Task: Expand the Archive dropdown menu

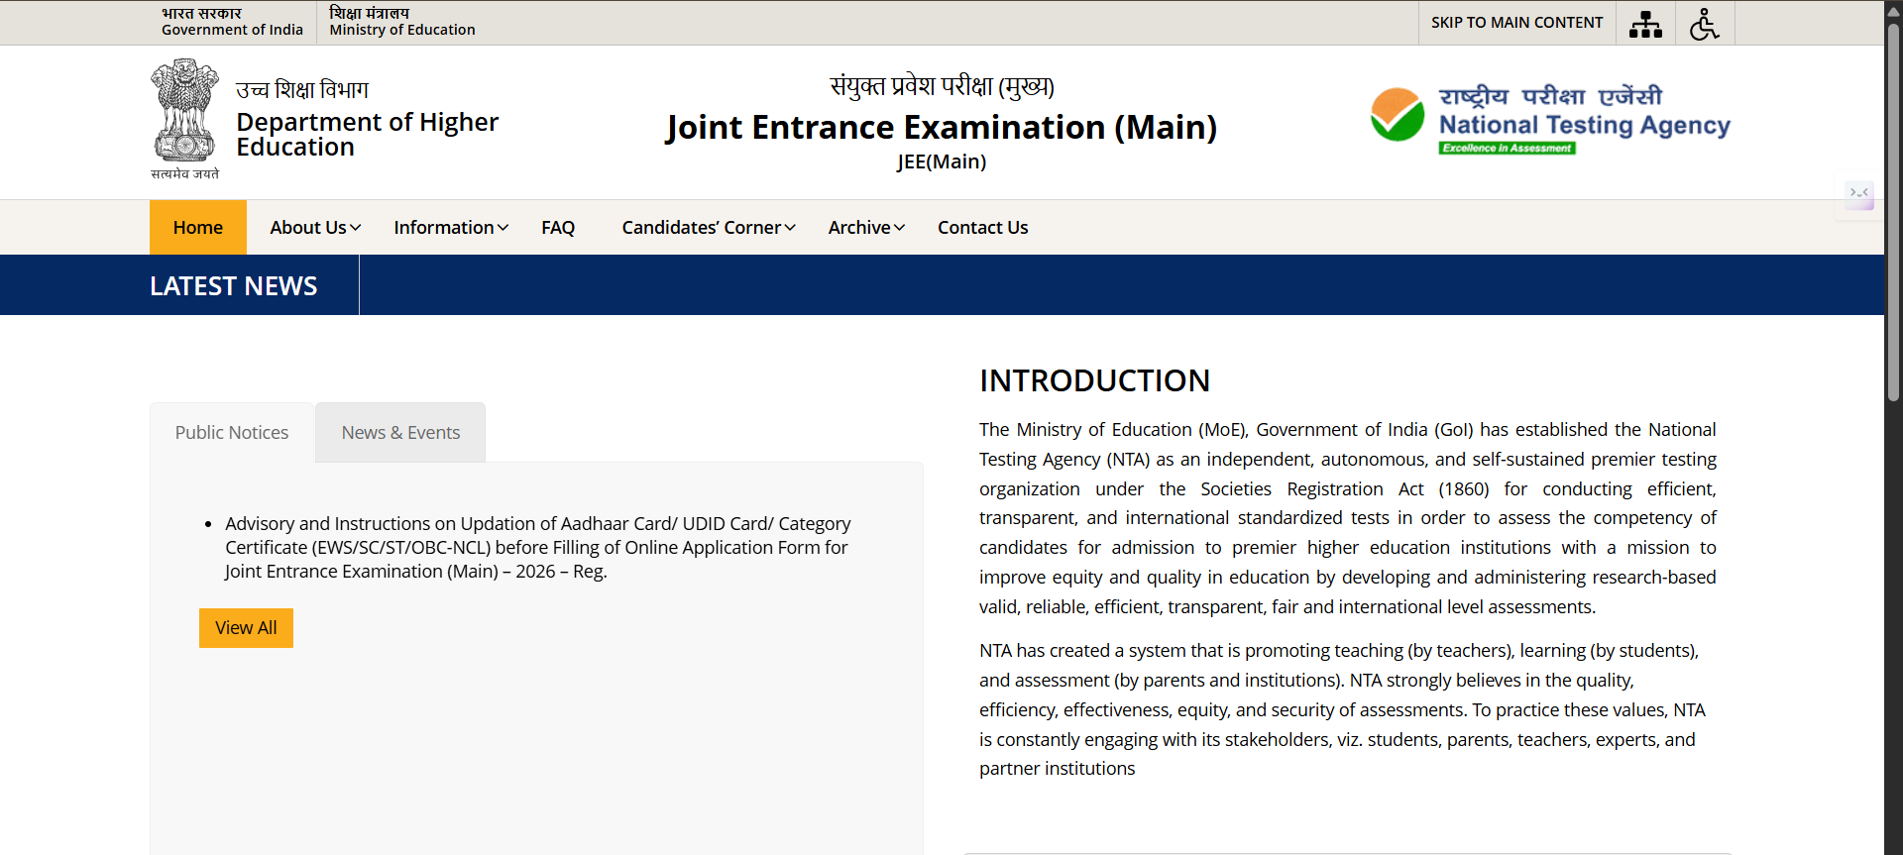Action: (x=866, y=227)
